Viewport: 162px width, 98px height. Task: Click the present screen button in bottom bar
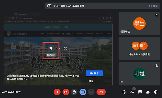pyautogui.click(x=83, y=92)
